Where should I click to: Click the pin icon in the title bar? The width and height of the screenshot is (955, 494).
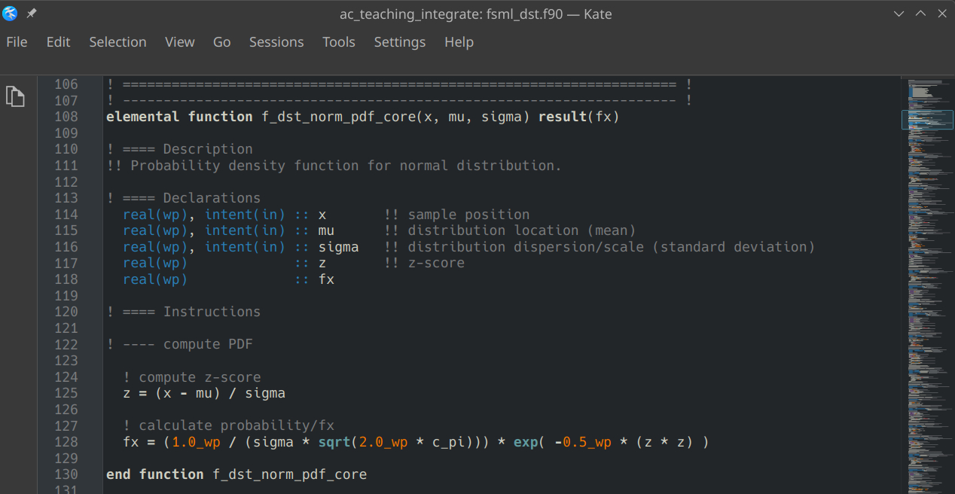32,14
